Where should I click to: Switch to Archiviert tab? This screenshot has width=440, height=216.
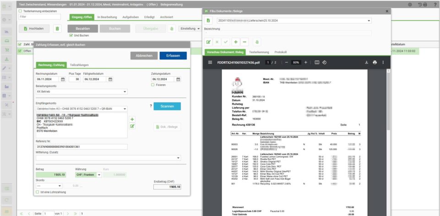(x=166, y=17)
